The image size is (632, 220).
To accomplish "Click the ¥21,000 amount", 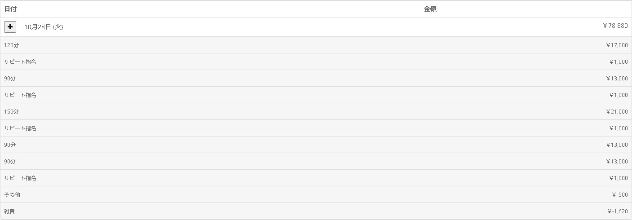I will (x=616, y=112).
